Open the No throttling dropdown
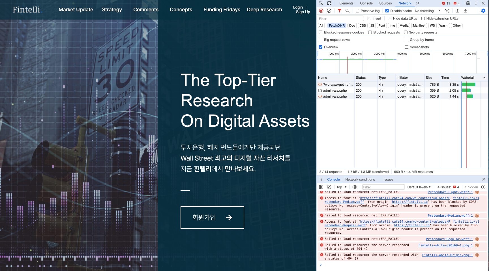 (x=428, y=11)
